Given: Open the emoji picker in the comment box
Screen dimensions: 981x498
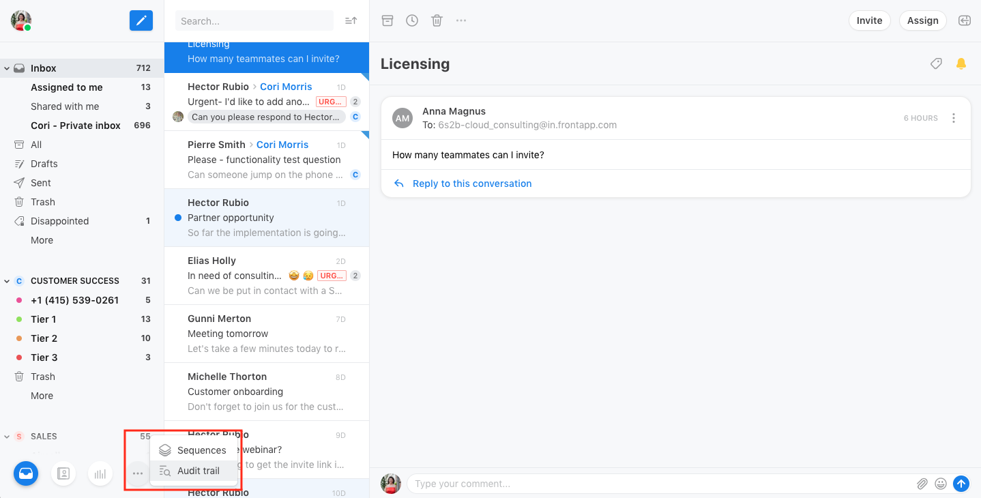Looking at the screenshot, I should point(941,484).
